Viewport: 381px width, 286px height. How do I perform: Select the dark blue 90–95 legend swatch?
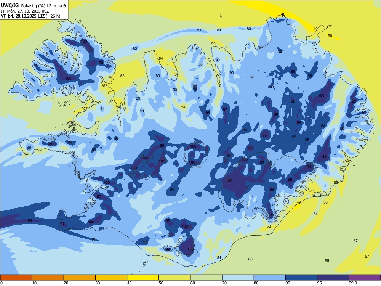coord(301,278)
